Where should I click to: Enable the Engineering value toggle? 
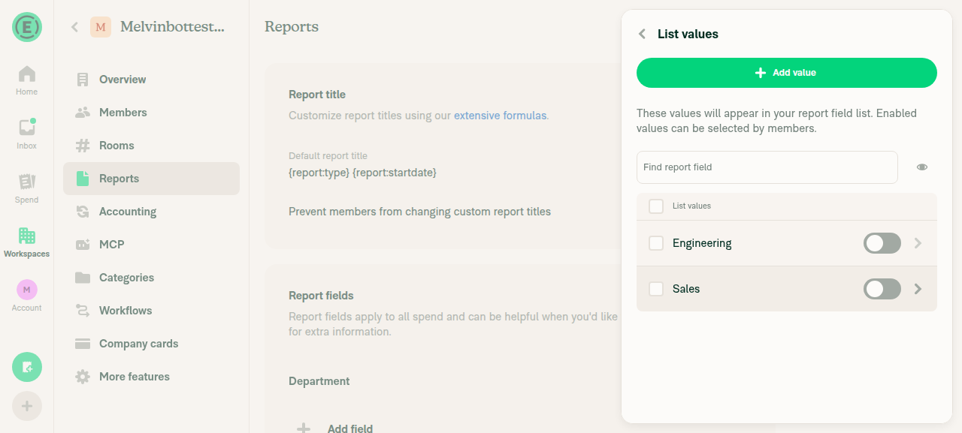(x=882, y=243)
